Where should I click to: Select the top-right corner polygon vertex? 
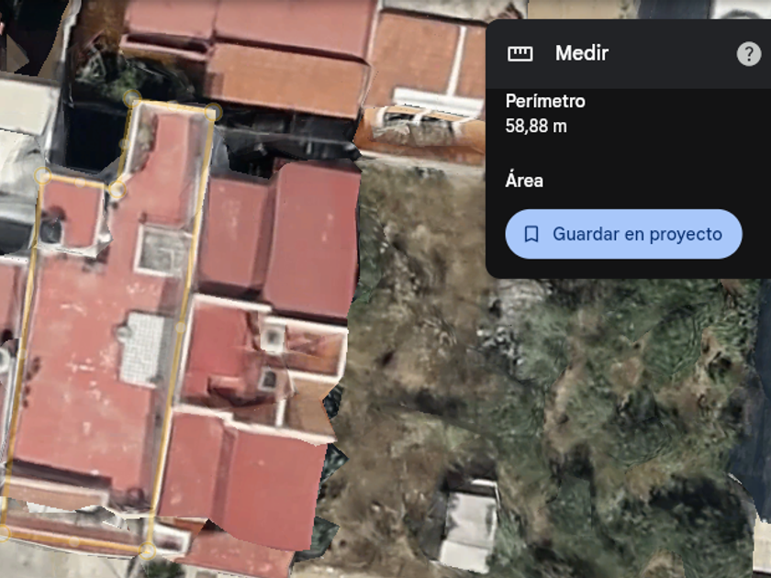coord(212,113)
